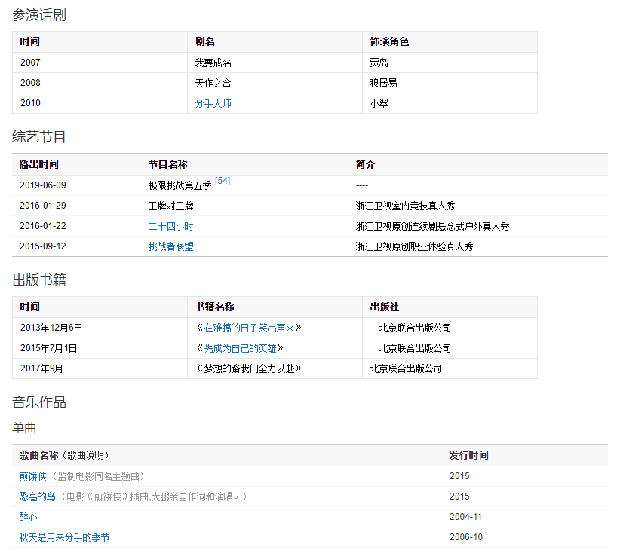The height and width of the screenshot is (553, 617).
Task: Open the 分手大师 link
Action: click(x=213, y=103)
